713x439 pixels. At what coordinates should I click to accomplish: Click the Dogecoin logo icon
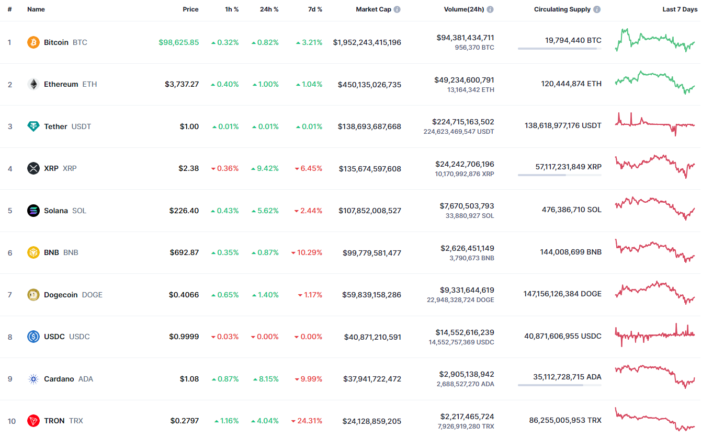coord(33,295)
